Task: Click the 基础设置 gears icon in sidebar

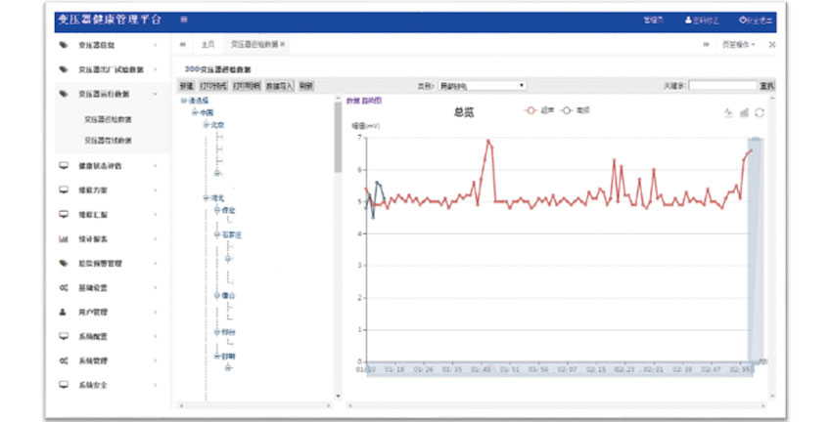Action: coord(64,287)
